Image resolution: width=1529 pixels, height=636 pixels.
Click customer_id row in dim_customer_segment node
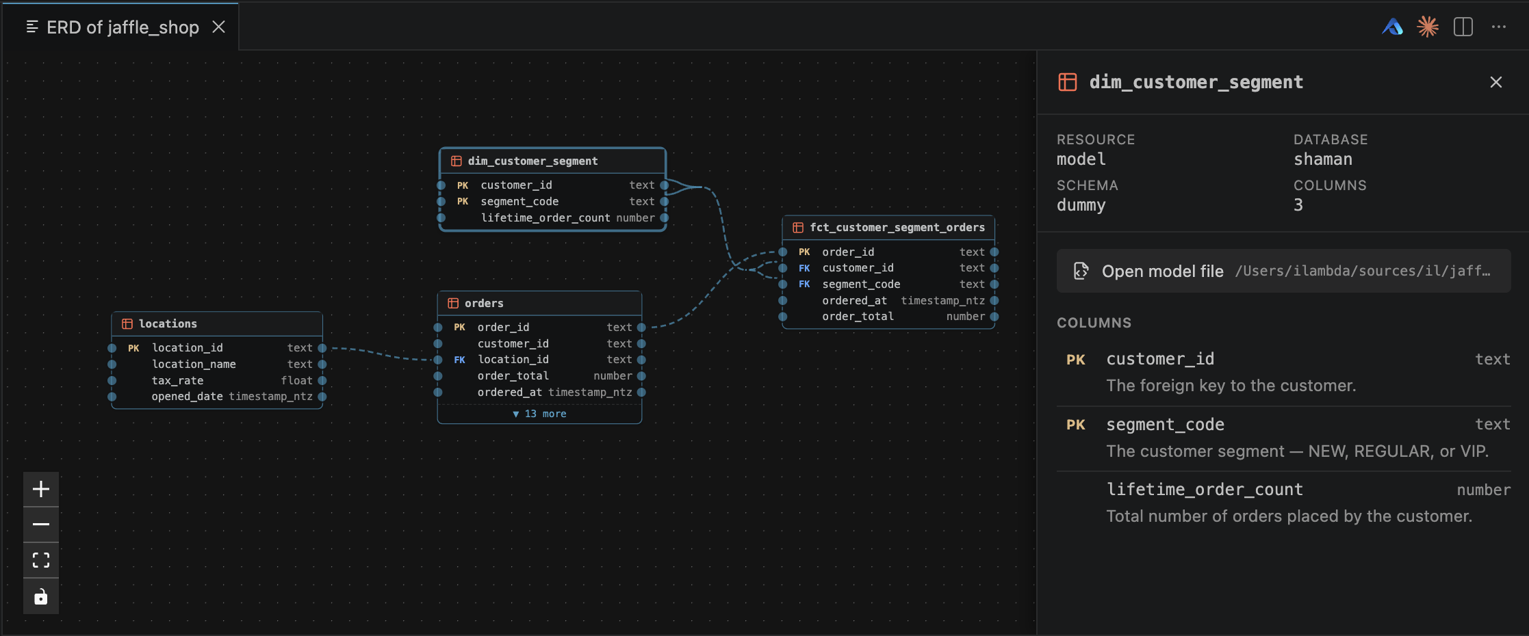(552, 185)
